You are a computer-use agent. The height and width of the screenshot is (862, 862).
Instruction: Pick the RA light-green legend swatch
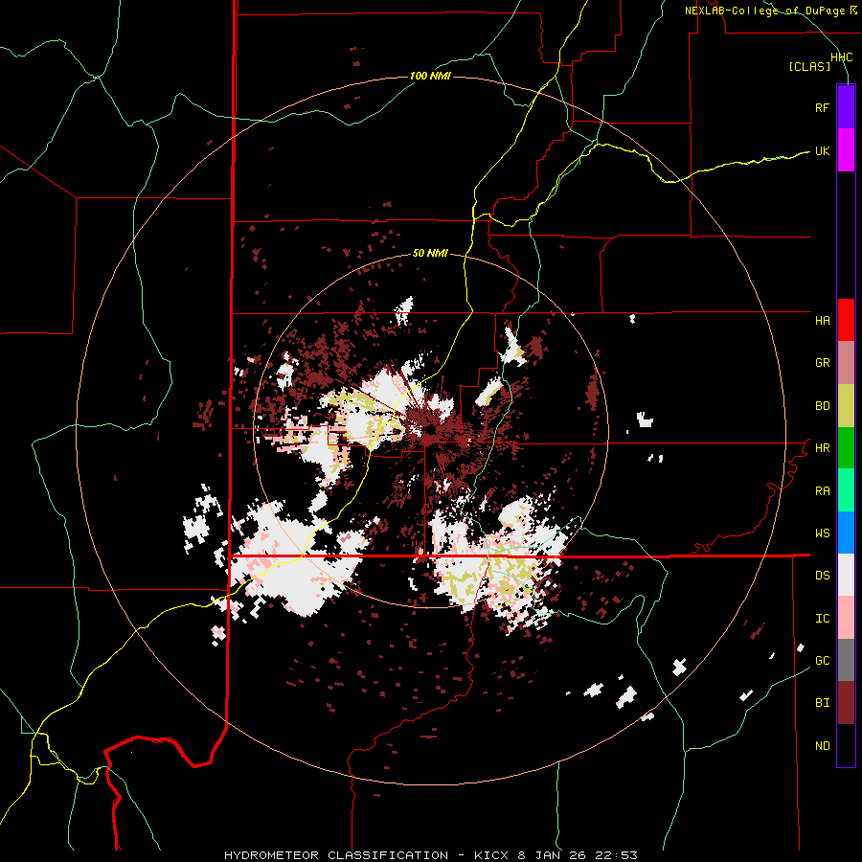846,490
